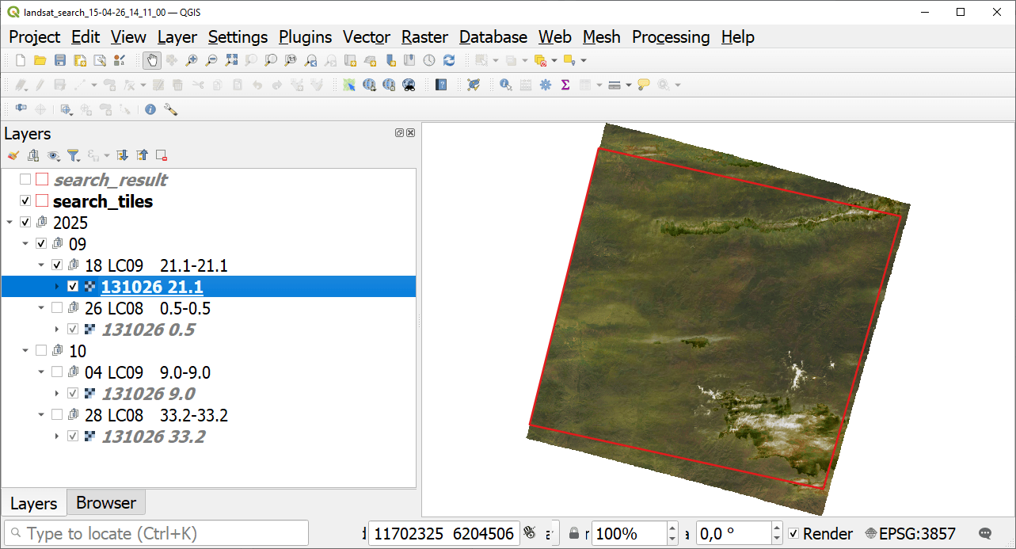This screenshot has width=1016, height=549.
Task: Click the Refresh map icon
Action: coord(449,60)
